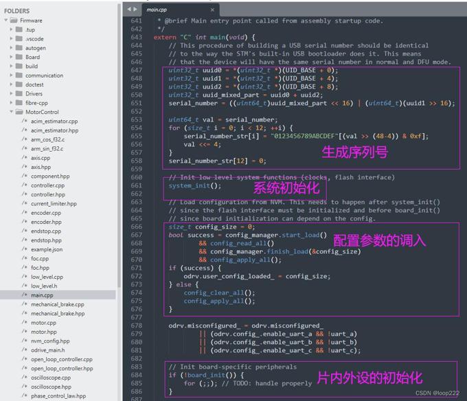Open phase_control_law.hpp file

coord(58,396)
